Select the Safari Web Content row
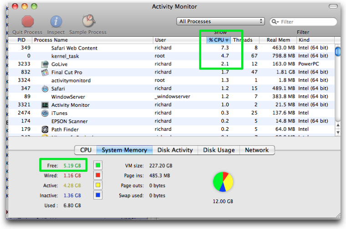The width and height of the screenshot is (346, 229). click(171, 48)
